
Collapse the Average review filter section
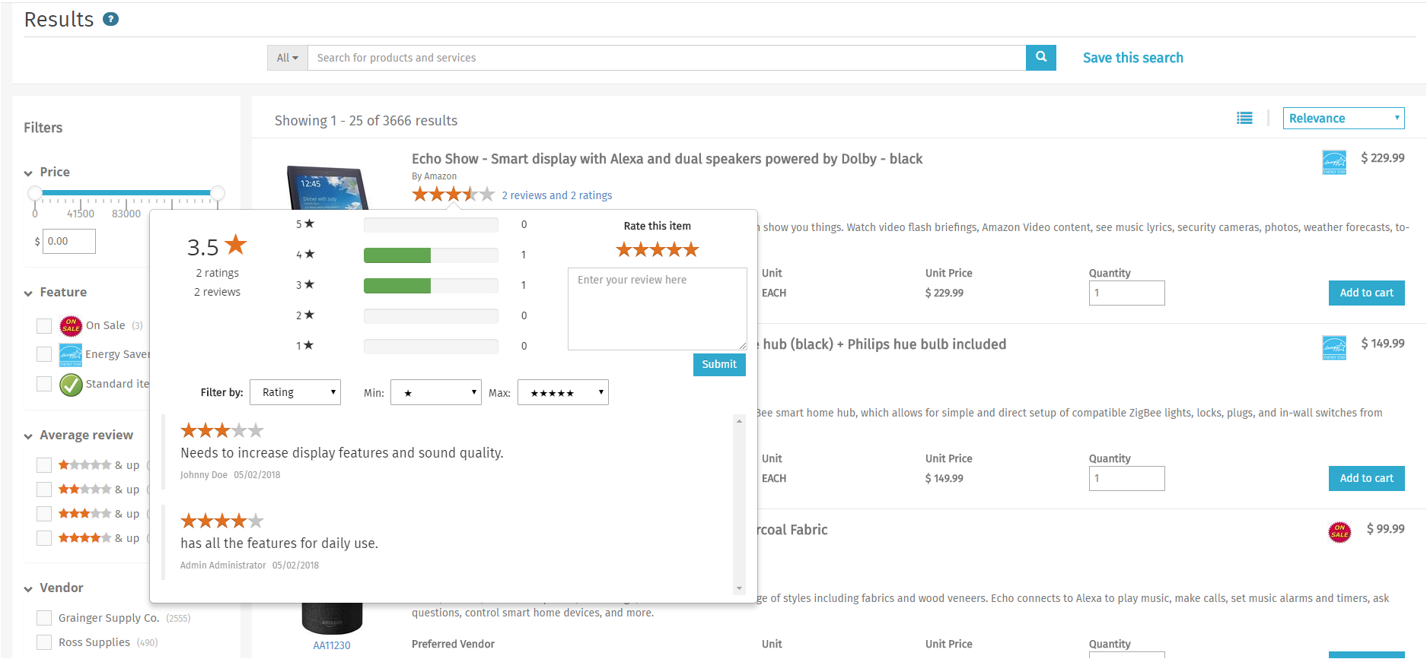point(28,436)
